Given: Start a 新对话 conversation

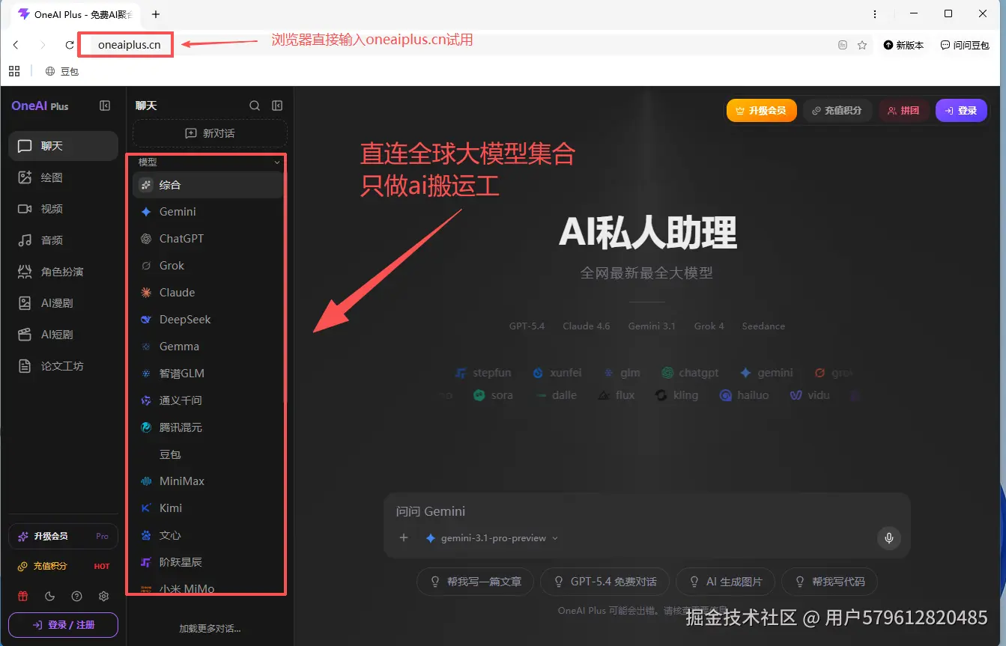Looking at the screenshot, I should (x=209, y=133).
